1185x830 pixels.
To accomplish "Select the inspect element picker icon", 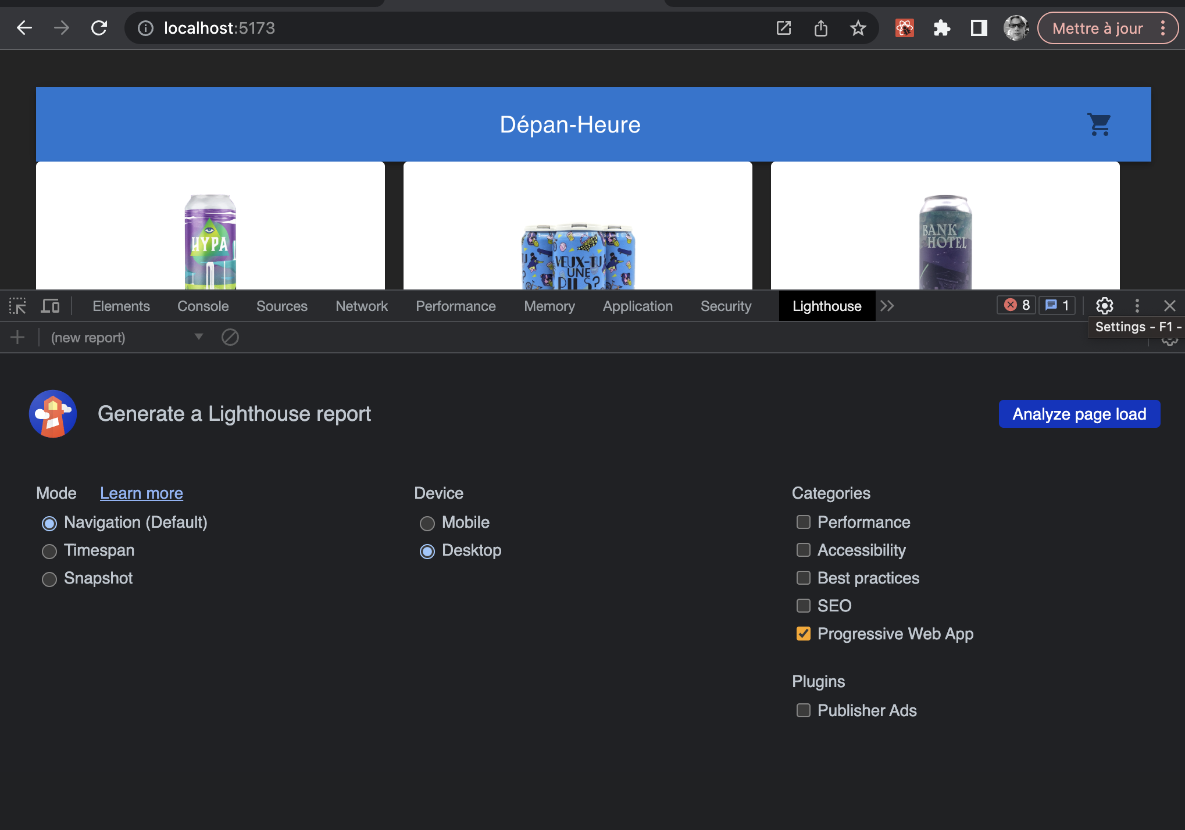I will click(17, 306).
